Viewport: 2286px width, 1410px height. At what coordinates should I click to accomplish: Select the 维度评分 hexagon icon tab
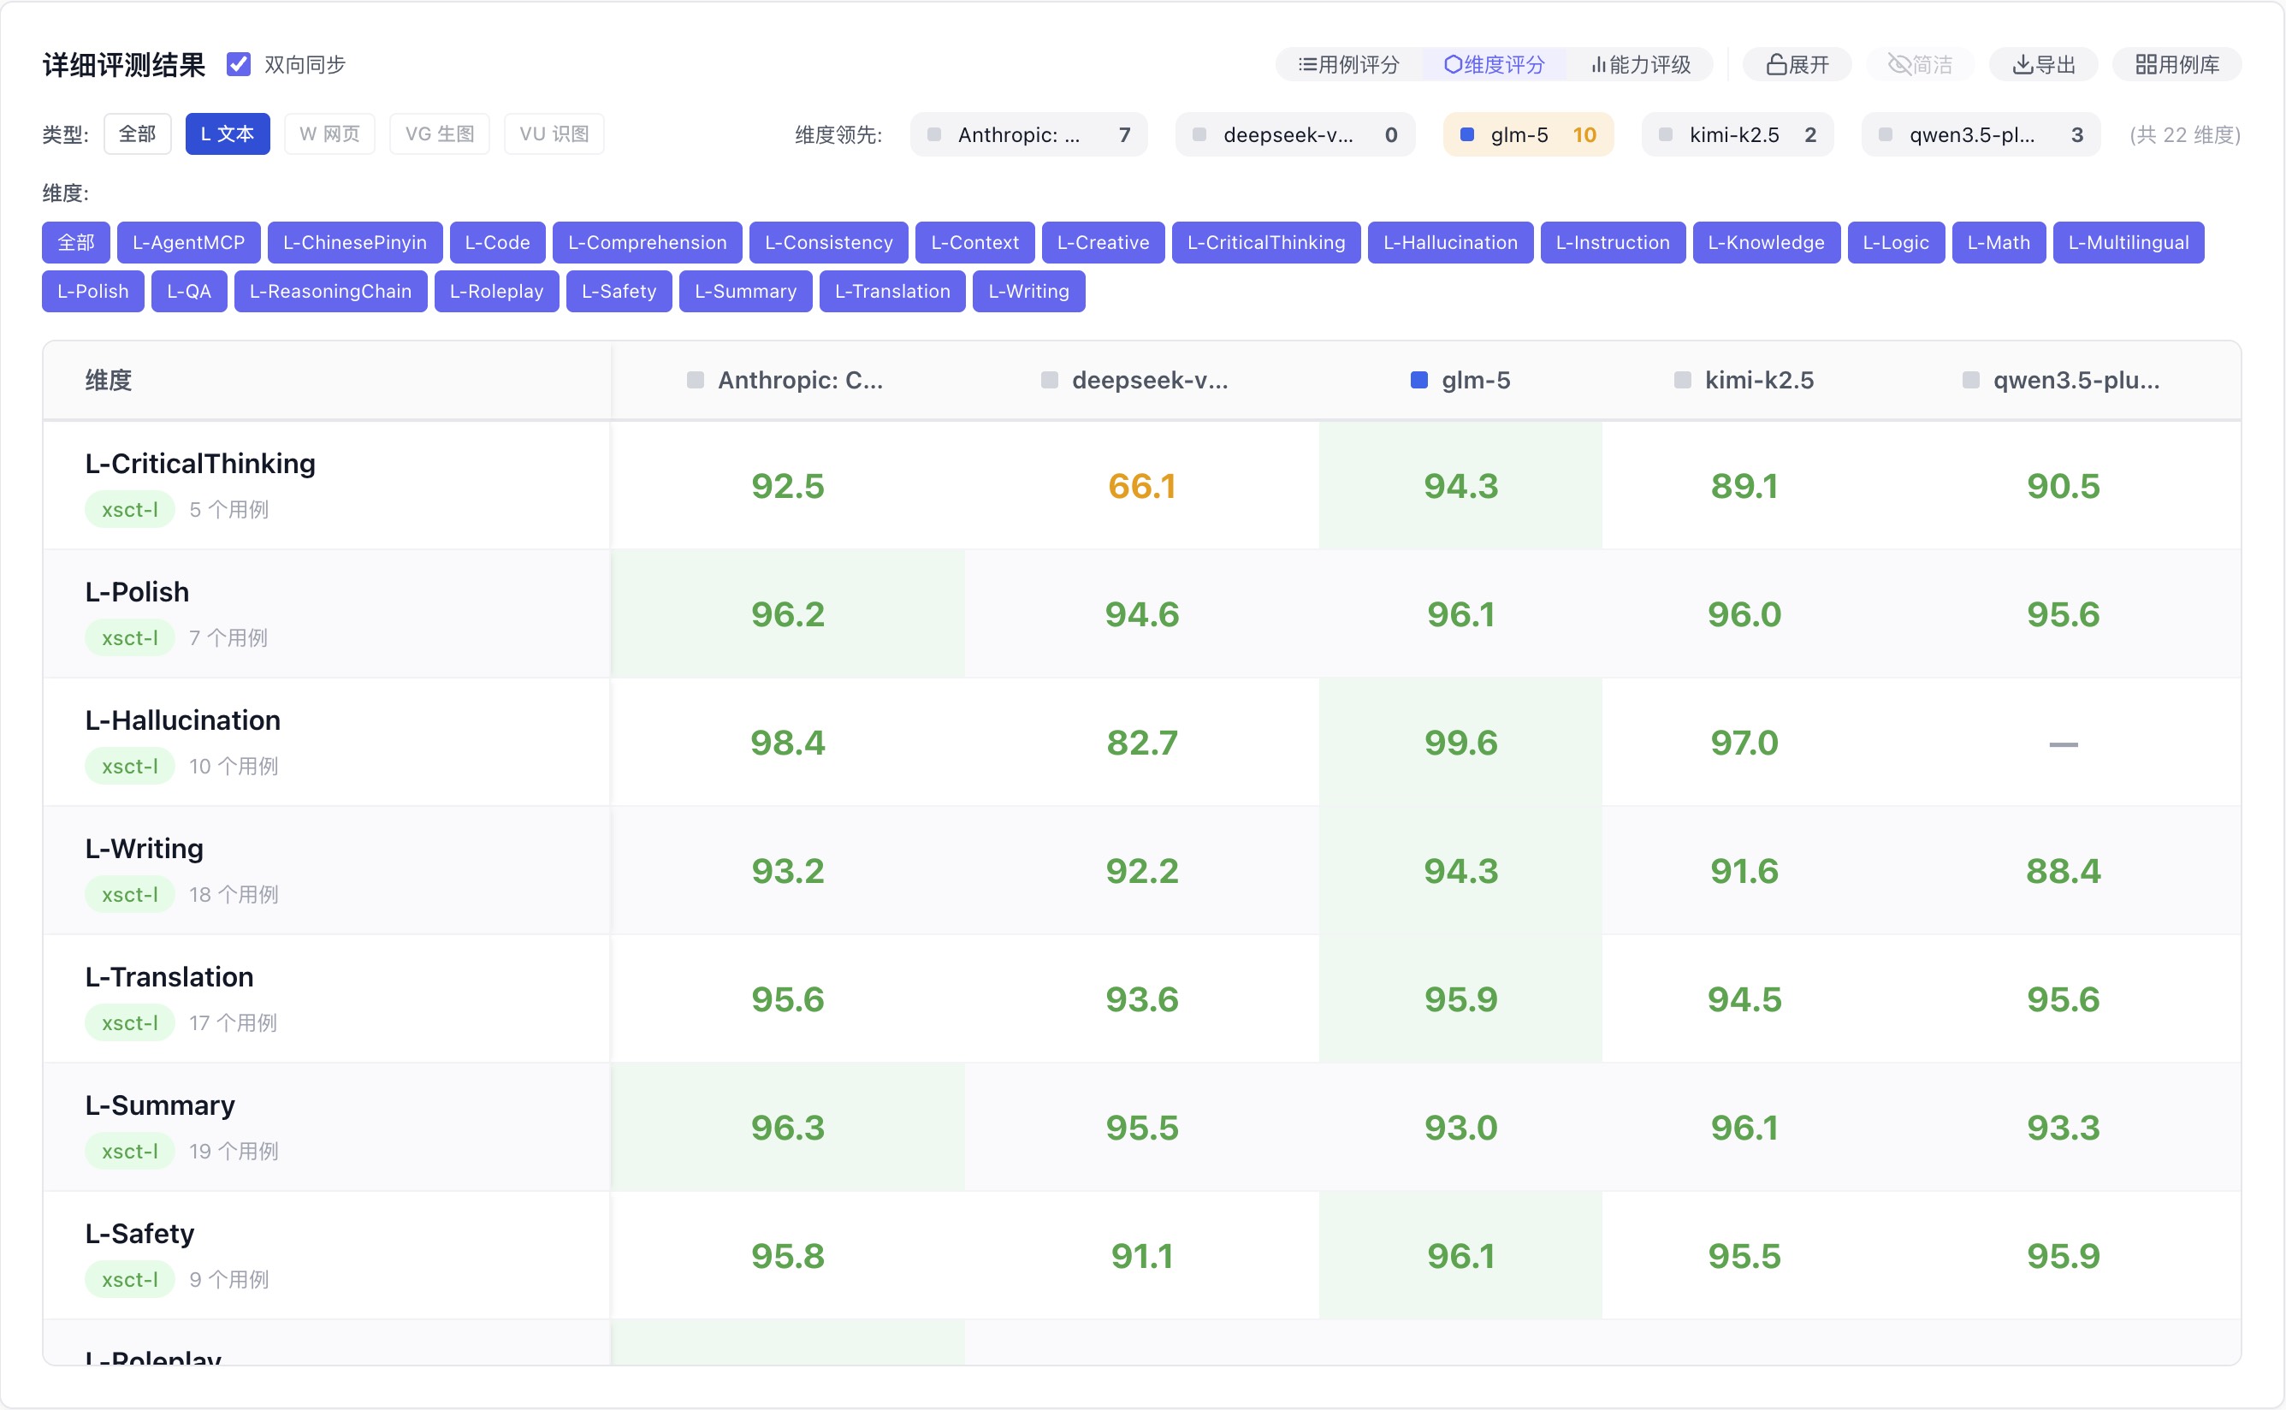[x=1494, y=64]
